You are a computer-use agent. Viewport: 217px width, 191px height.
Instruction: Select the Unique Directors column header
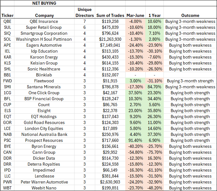85,13
